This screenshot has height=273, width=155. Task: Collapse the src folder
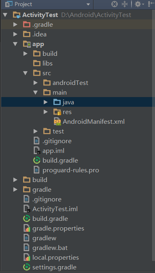coord(25,73)
